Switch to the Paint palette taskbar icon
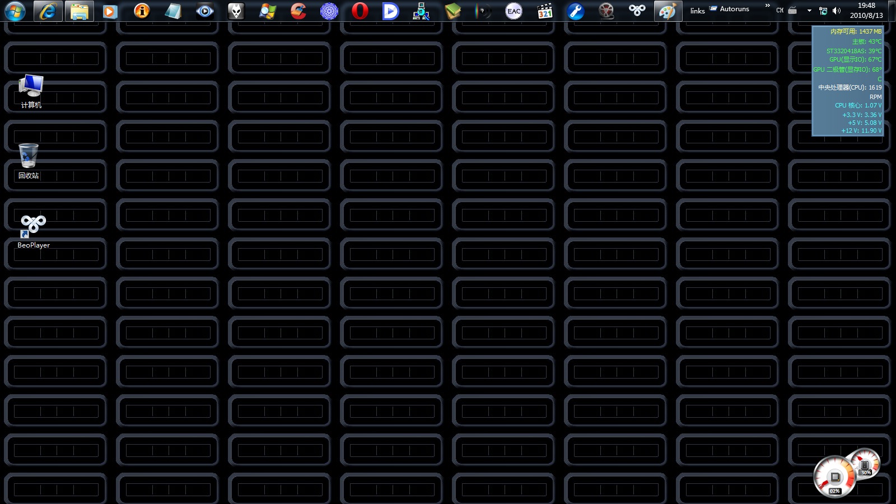This screenshot has width=896, height=504. pyautogui.click(x=668, y=11)
